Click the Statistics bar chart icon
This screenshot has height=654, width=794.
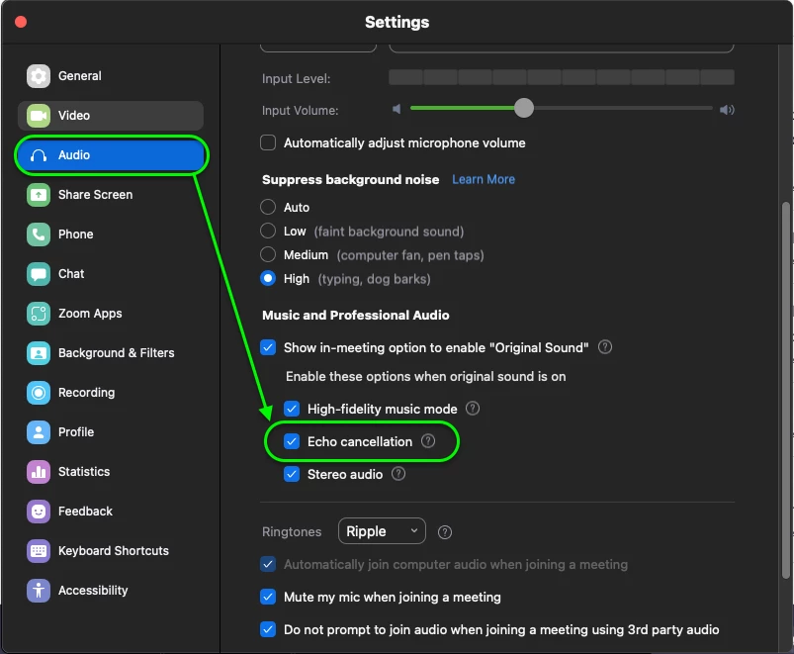pos(39,472)
